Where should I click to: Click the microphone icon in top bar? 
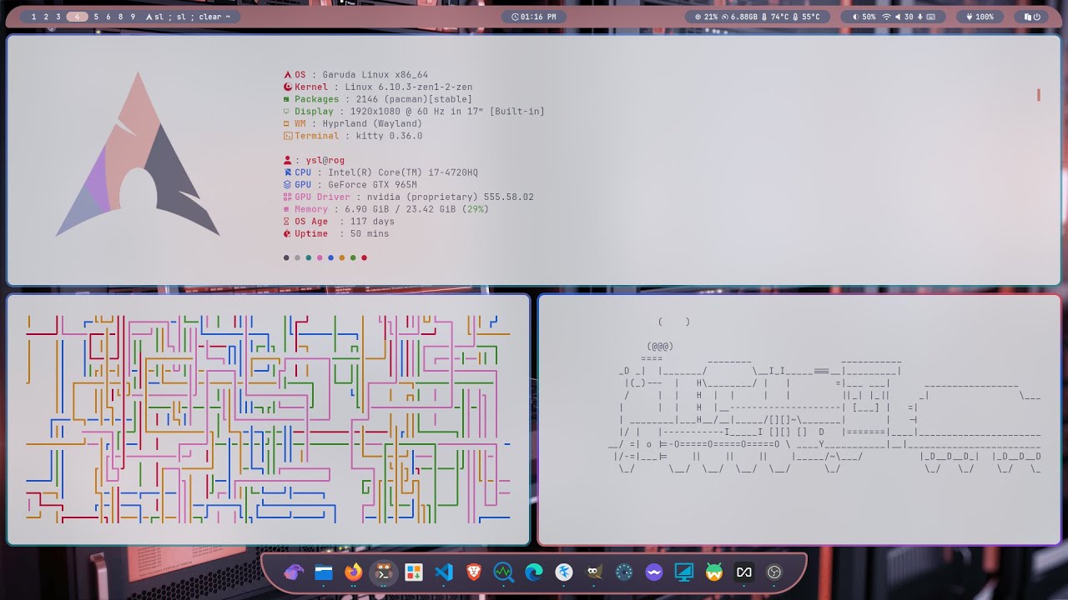(920, 17)
